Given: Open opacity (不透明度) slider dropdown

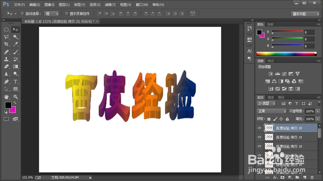Looking at the screenshot, I should tap(318, 111).
